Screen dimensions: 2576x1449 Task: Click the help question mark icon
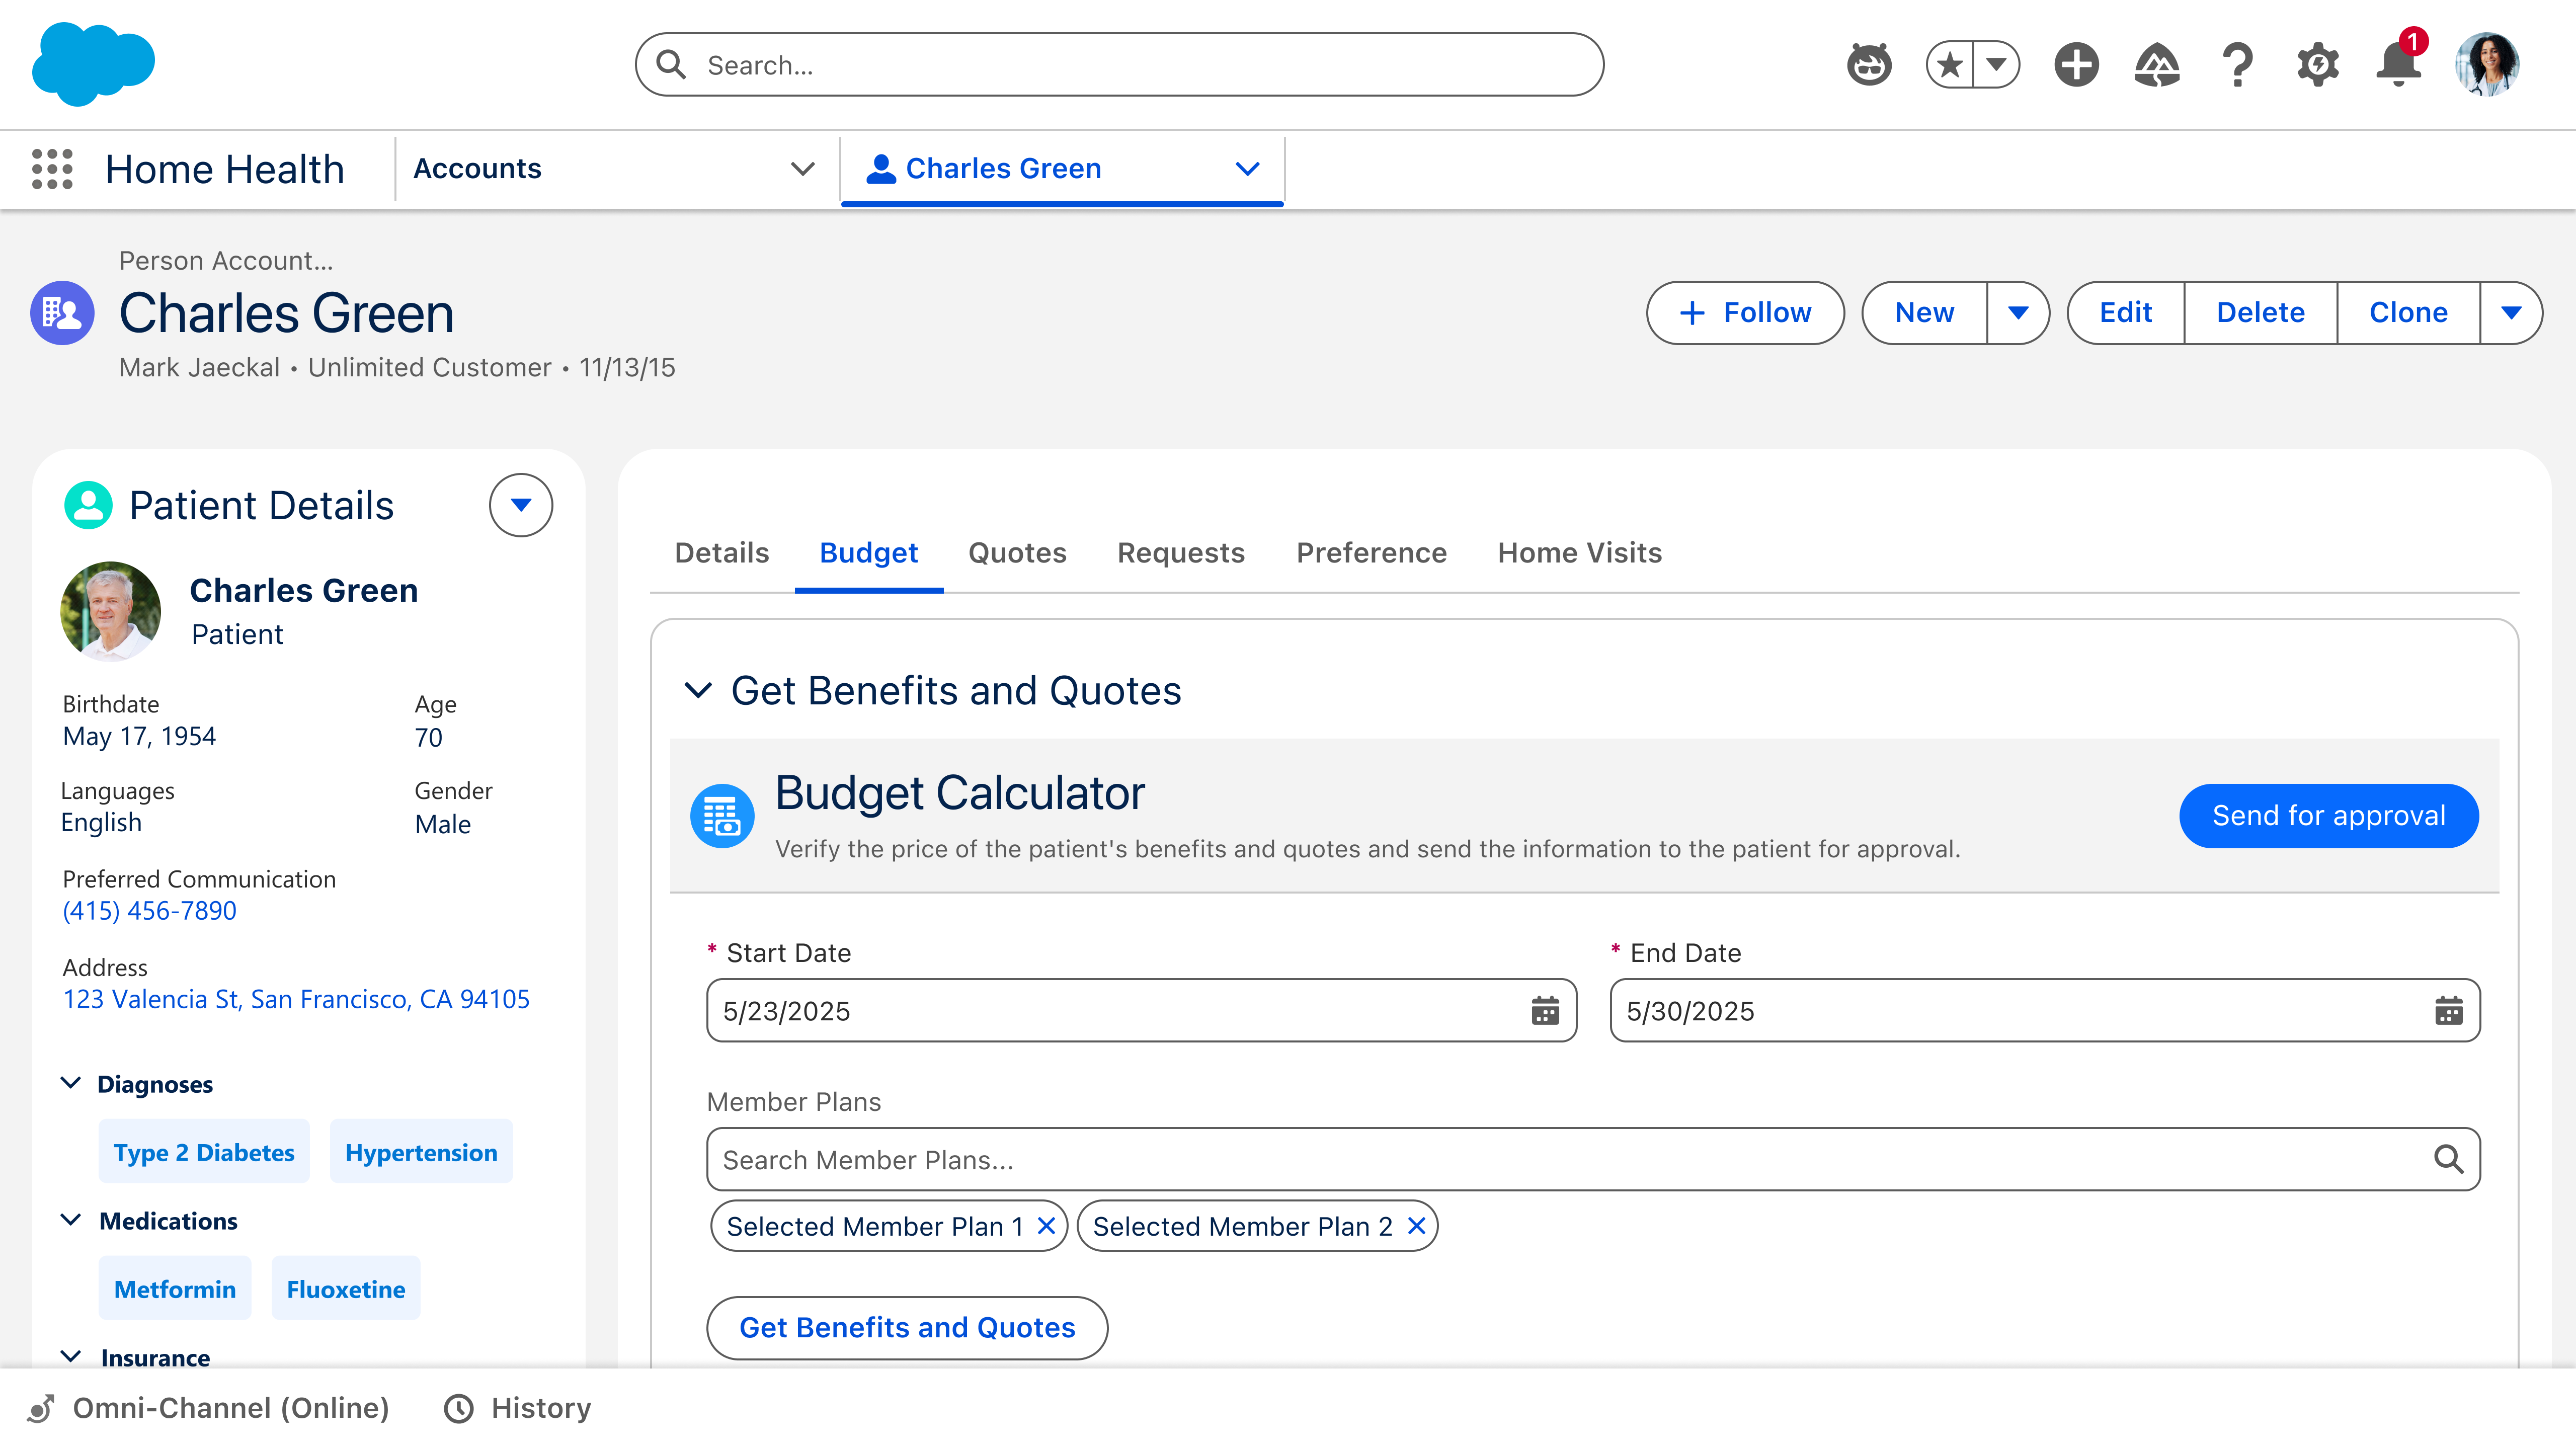(x=2237, y=66)
